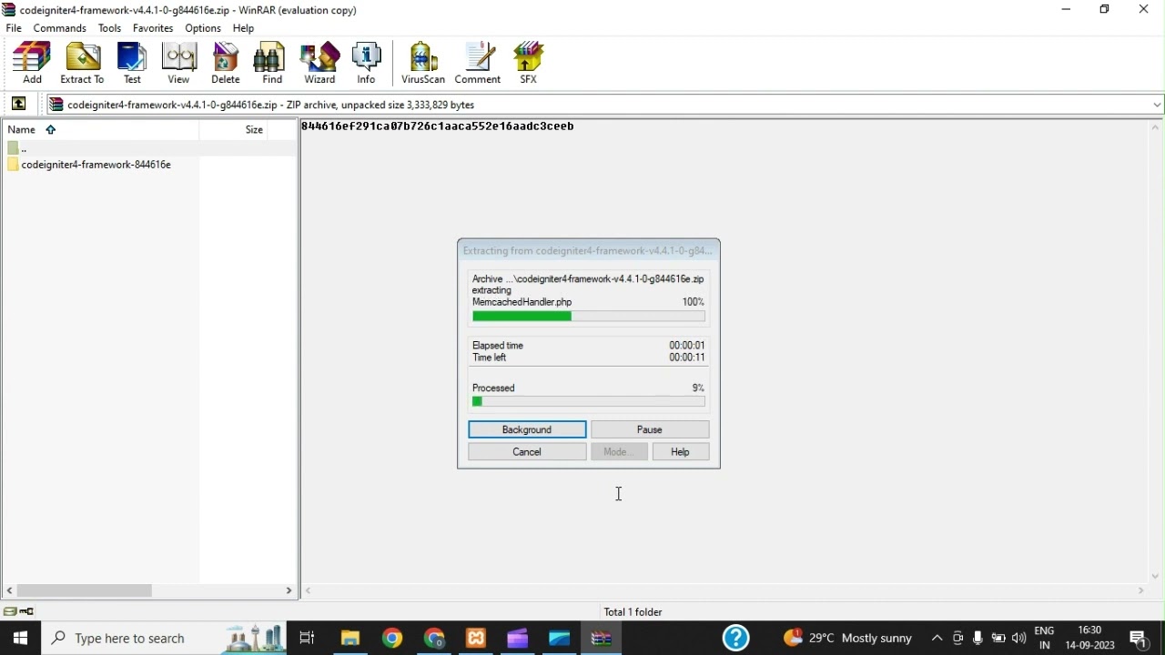Open the Wizard tool

tap(320, 63)
